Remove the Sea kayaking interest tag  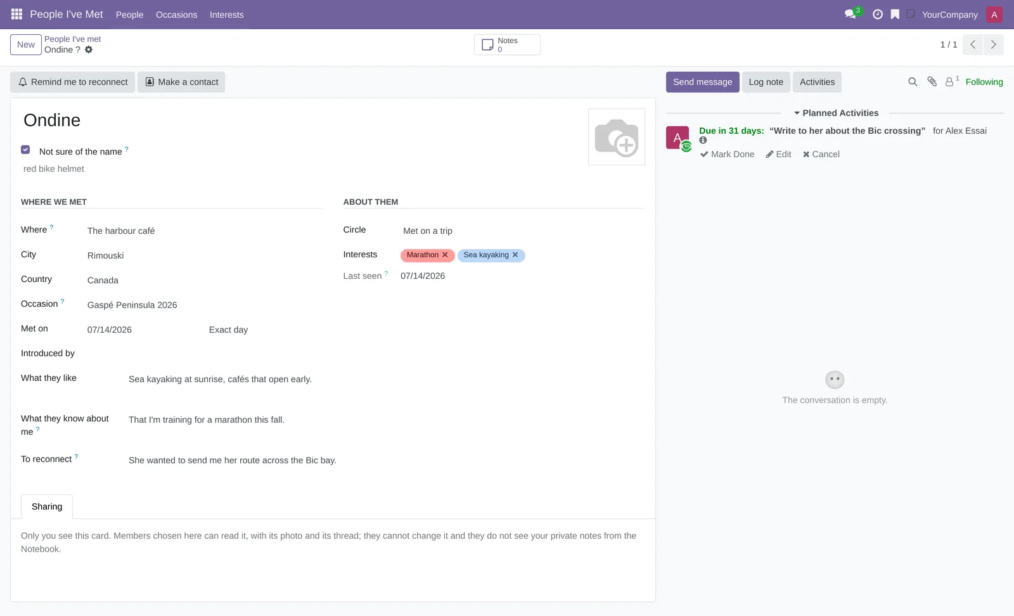click(x=515, y=255)
